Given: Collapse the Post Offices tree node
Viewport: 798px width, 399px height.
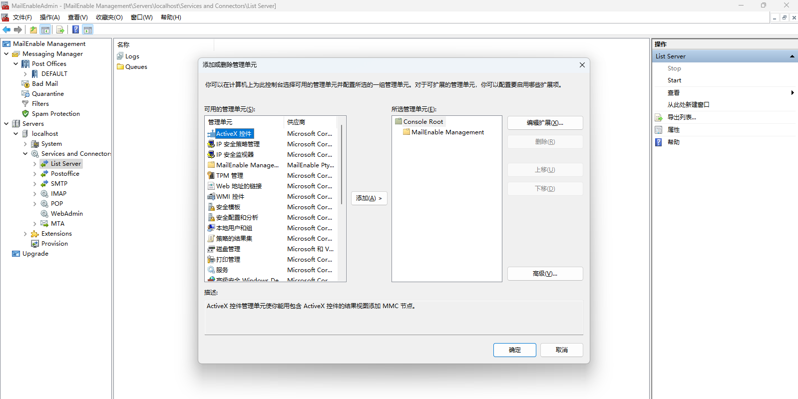Looking at the screenshot, I should 15,64.
